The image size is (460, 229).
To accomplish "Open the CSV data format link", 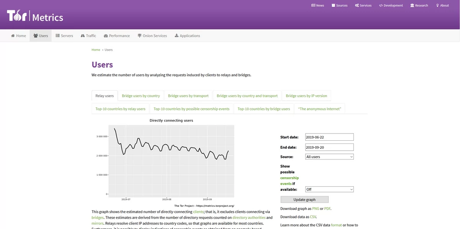I will coord(336,225).
